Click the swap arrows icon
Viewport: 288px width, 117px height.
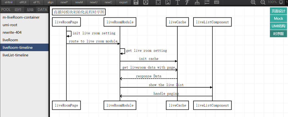(207, 2)
